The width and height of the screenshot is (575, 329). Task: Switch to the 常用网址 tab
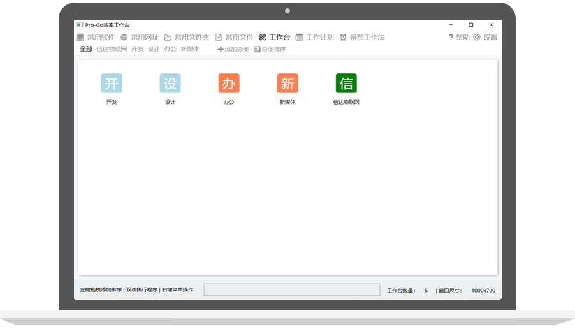click(x=140, y=38)
